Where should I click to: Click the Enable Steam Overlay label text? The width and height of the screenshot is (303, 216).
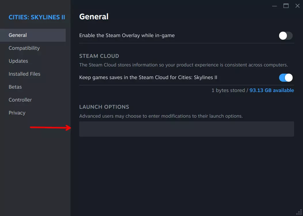[127, 35]
